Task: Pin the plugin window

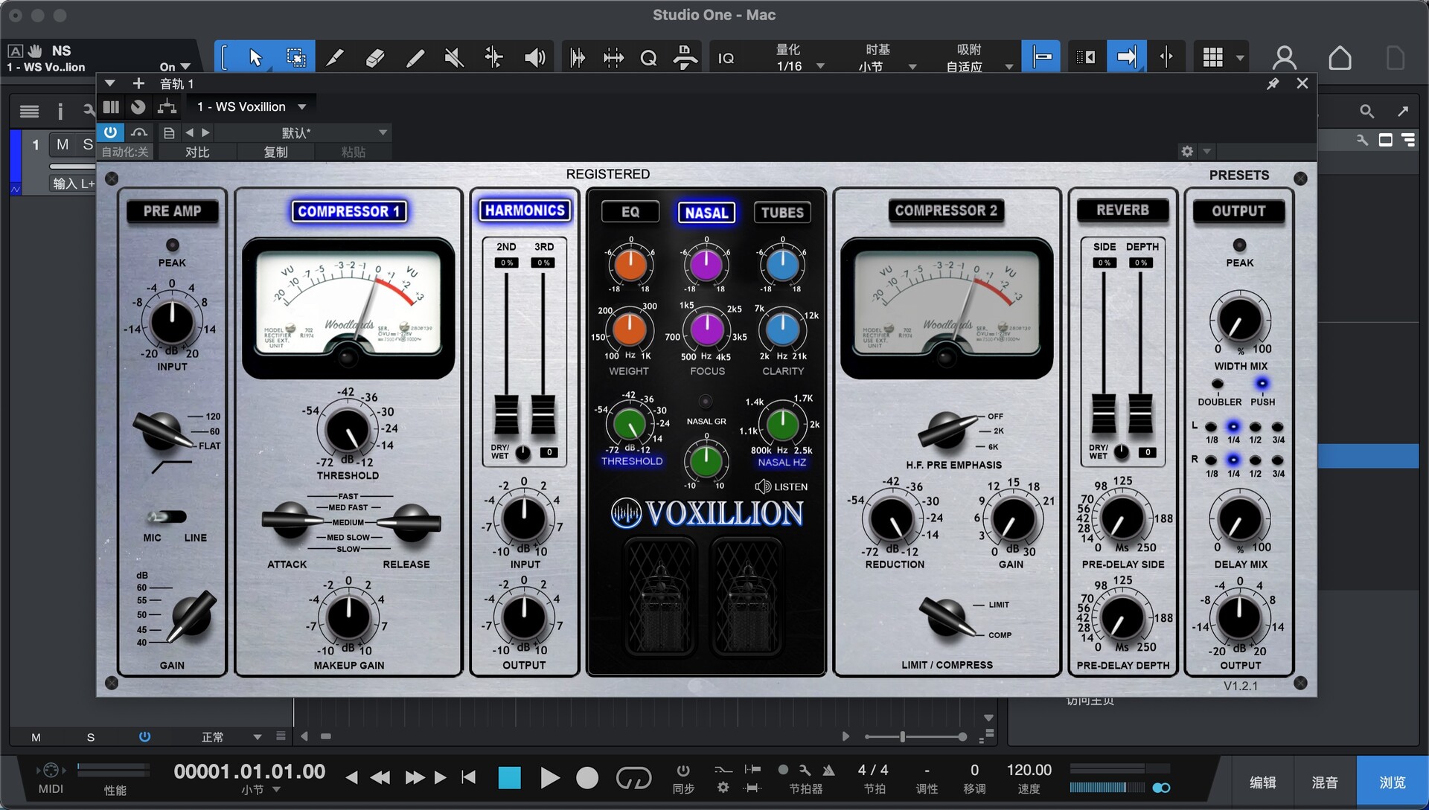Action: tap(1273, 84)
